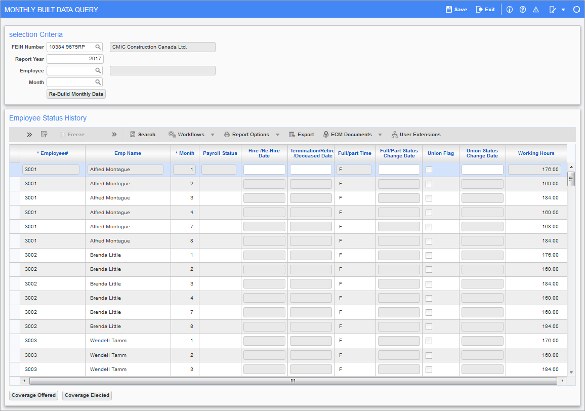
Task: Expand the header dropdown arrow beside notes icon
Action: (563, 10)
